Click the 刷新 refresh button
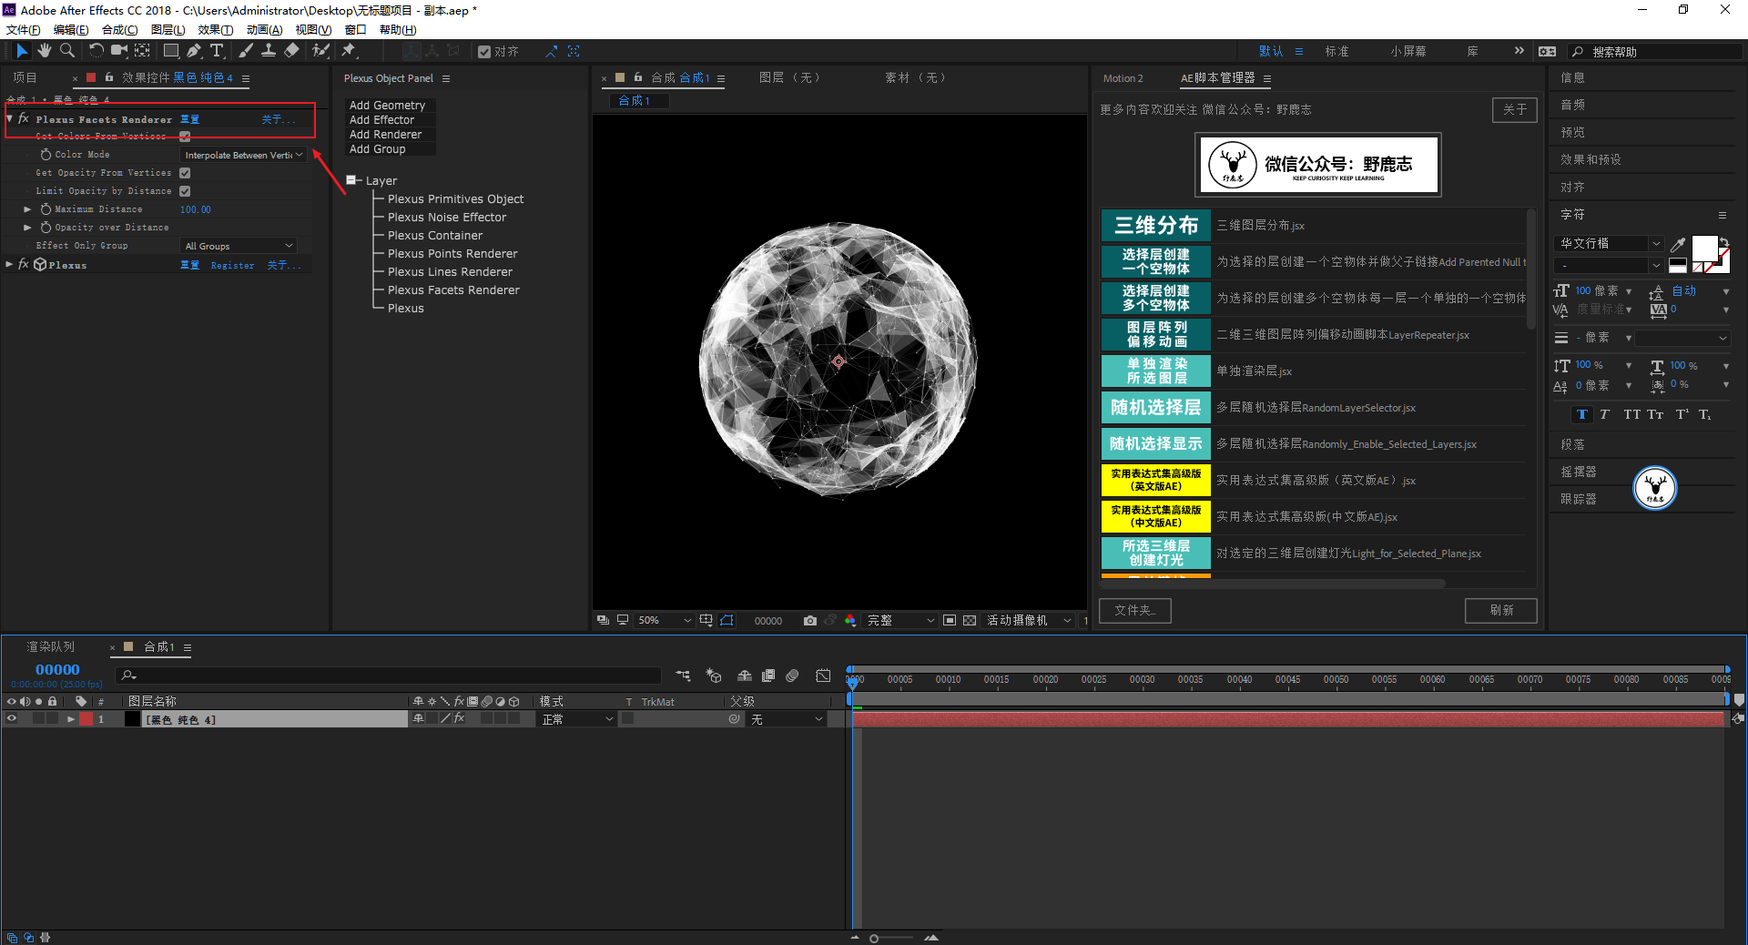Image resolution: width=1748 pixels, height=945 pixels. click(x=1500, y=610)
